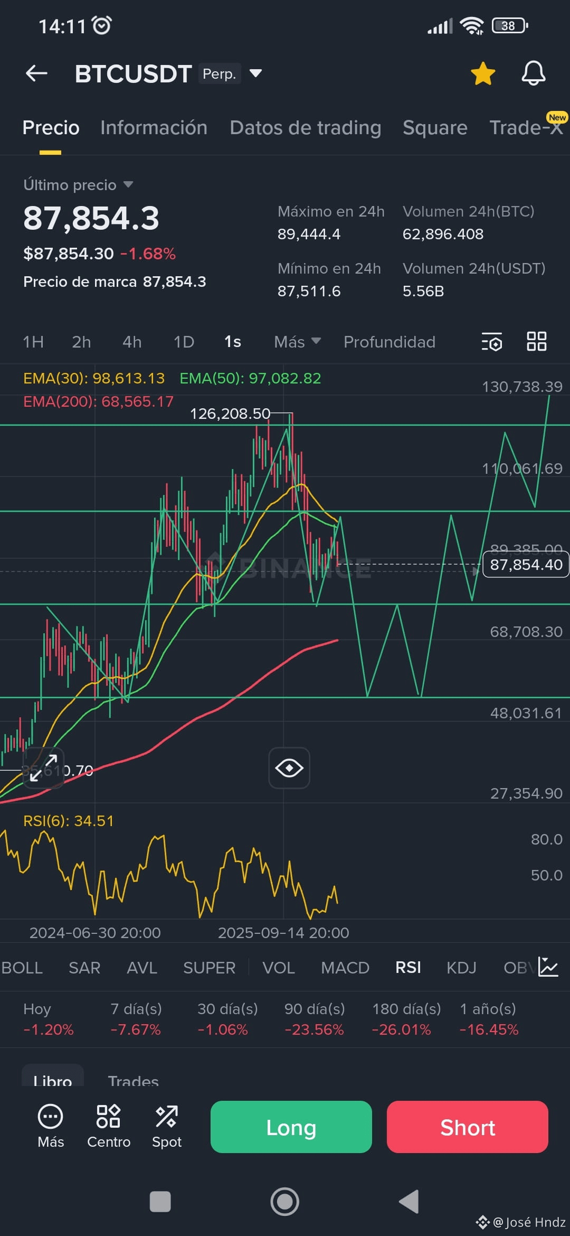The width and height of the screenshot is (570, 1236).
Task: Open the Profundidad depth view
Action: (x=389, y=342)
